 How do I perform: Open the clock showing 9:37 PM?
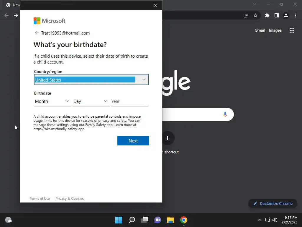290,220
